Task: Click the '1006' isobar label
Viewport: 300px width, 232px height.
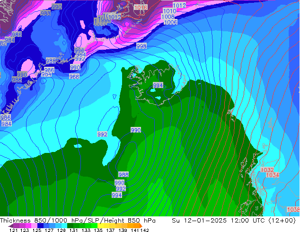Action: pyautogui.click(x=170, y=22)
